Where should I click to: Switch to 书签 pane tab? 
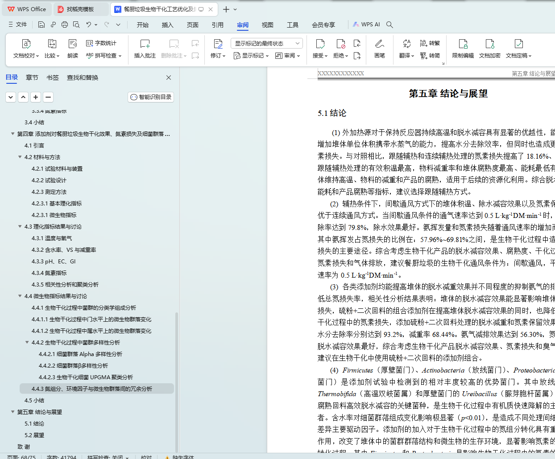pyautogui.click(x=53, y=78)
